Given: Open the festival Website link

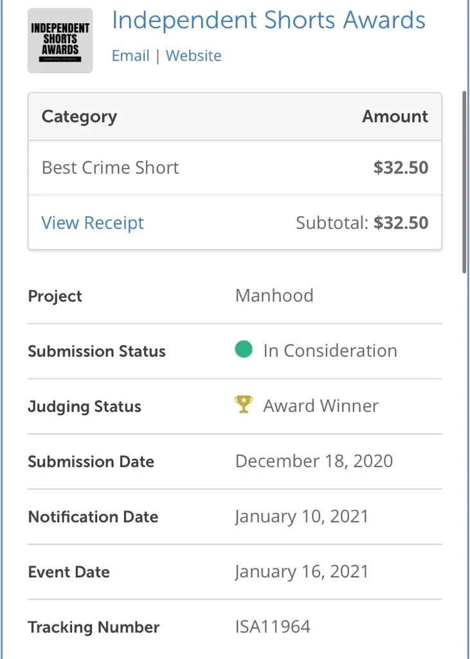Looking at the screenshot, I should (194, 55).
